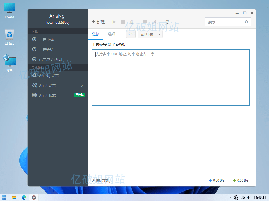Click the 立即下载 button

(147, 34)
